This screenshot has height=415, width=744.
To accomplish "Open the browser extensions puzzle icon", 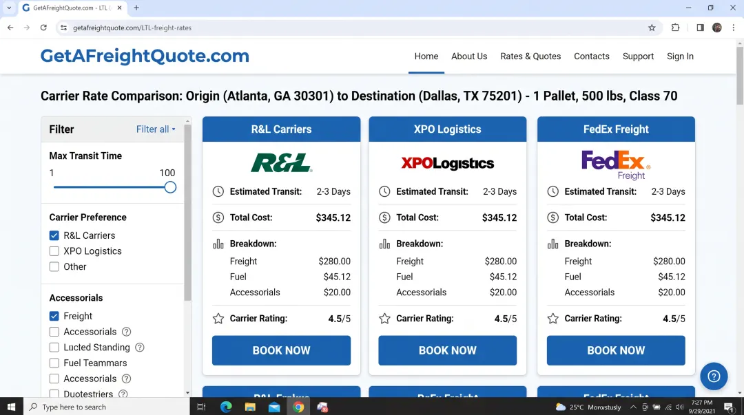I will pos(675,28).
